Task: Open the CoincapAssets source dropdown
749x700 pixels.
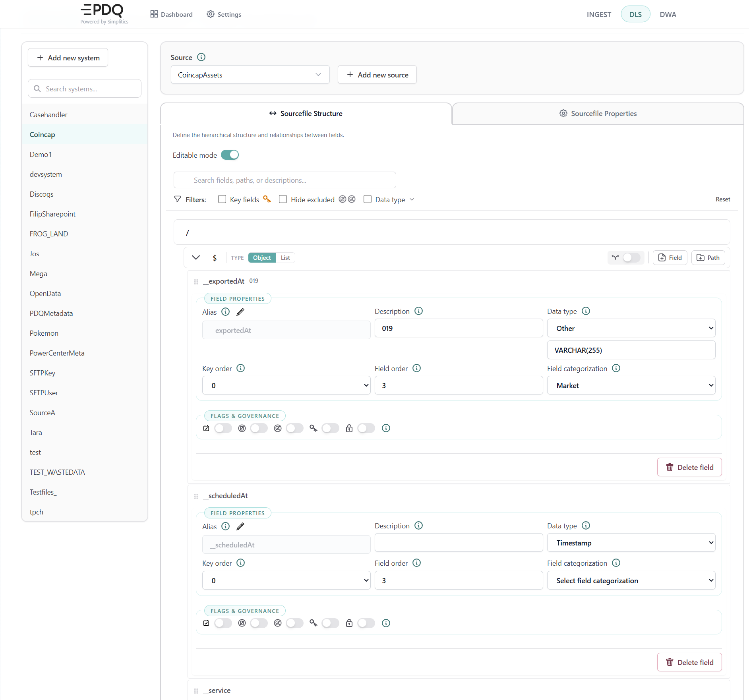Action: click(250, 75)
